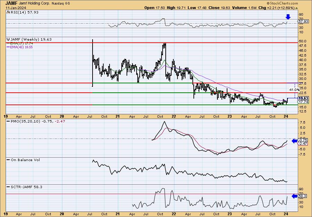The height and width of the screenshot is (217, 312).
Task: Click the 17.74 EMA price tag on axis
Action: coord(304,102)
